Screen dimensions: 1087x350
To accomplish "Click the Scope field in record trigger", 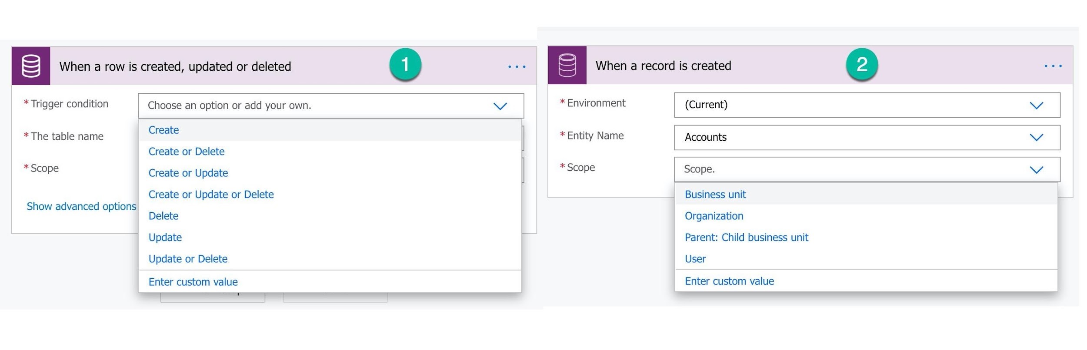I will [x=867, y=169].
